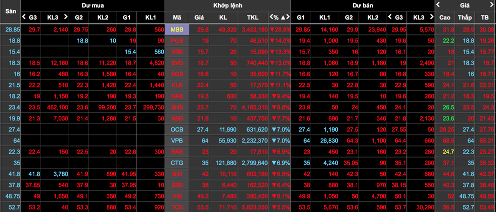Click the Sàn column header
This screenshot has width=496, height=212.
(x=11, y=11)
